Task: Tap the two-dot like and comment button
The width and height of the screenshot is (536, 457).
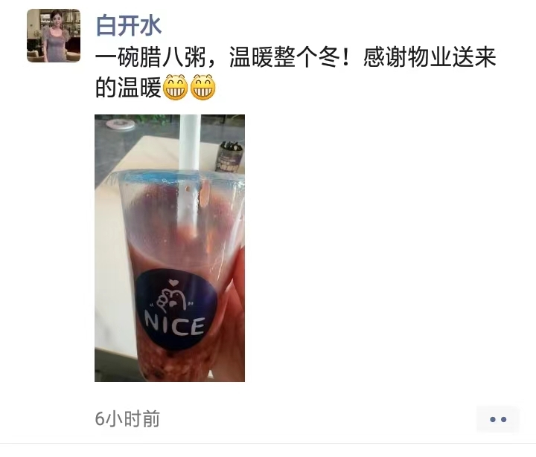Action: point(498,419)
